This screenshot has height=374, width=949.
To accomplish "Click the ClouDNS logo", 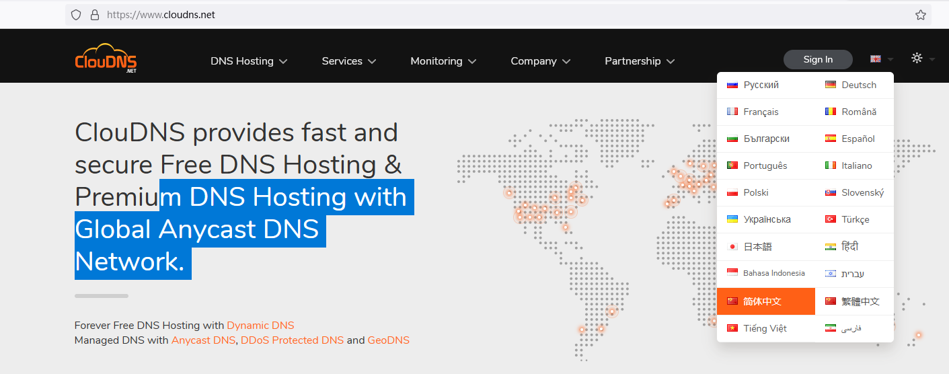I will pyautogui.click(x=106, y=59).
